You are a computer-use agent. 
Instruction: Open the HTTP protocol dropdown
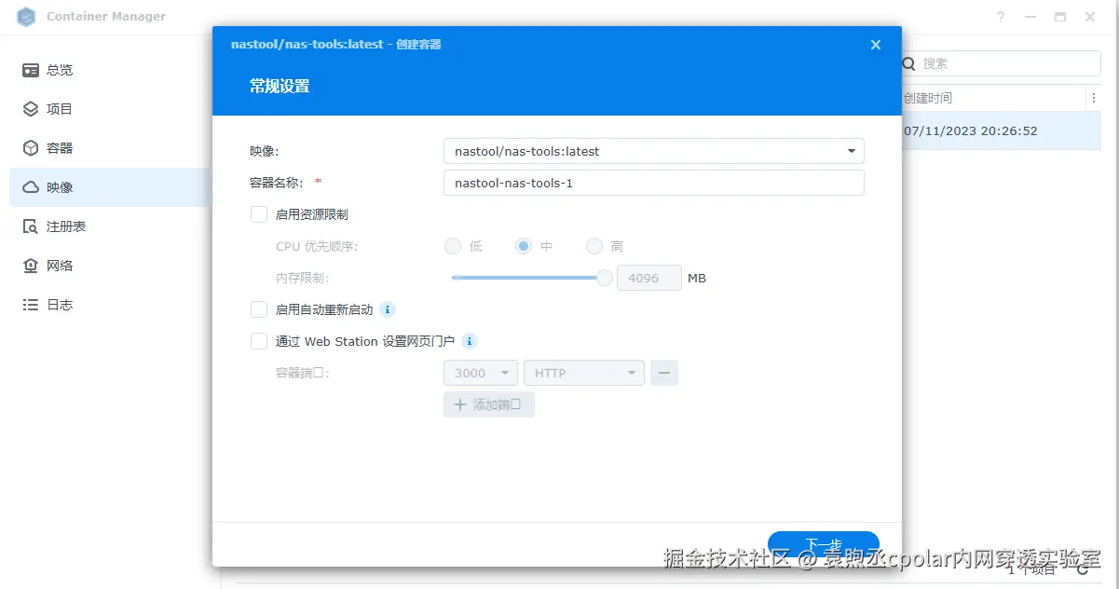pos(584,373)
